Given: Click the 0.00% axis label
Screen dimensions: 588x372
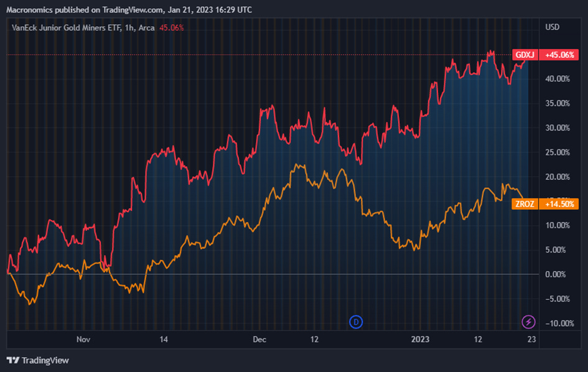Looking at the screenshot, I should (x=556, y=274).
